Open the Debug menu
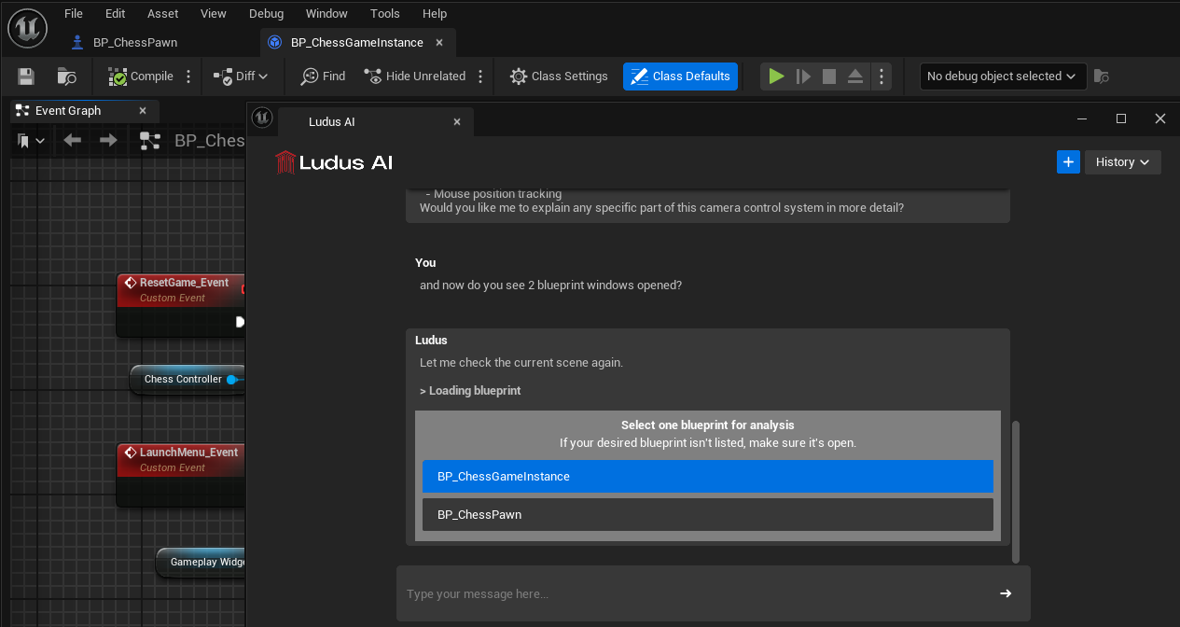This screenshot has height=627, width=1180. point(267,13)
